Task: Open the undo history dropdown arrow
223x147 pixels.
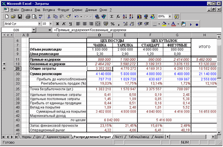Action: [x=81, y=17]
